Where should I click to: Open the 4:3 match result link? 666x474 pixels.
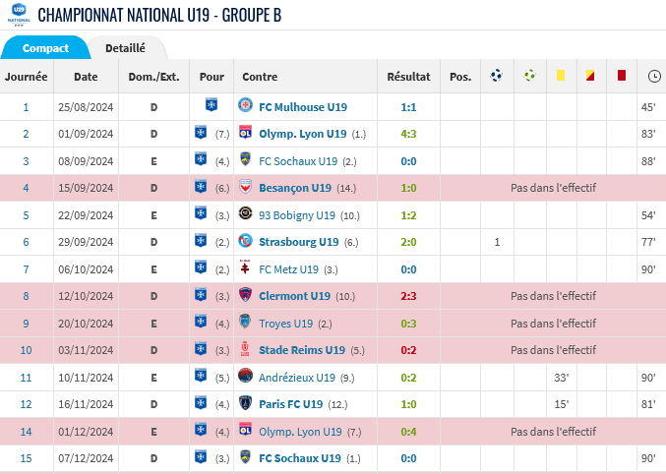(408, 134)
